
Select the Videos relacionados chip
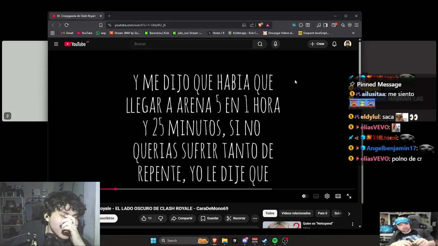tap(296, 213)
